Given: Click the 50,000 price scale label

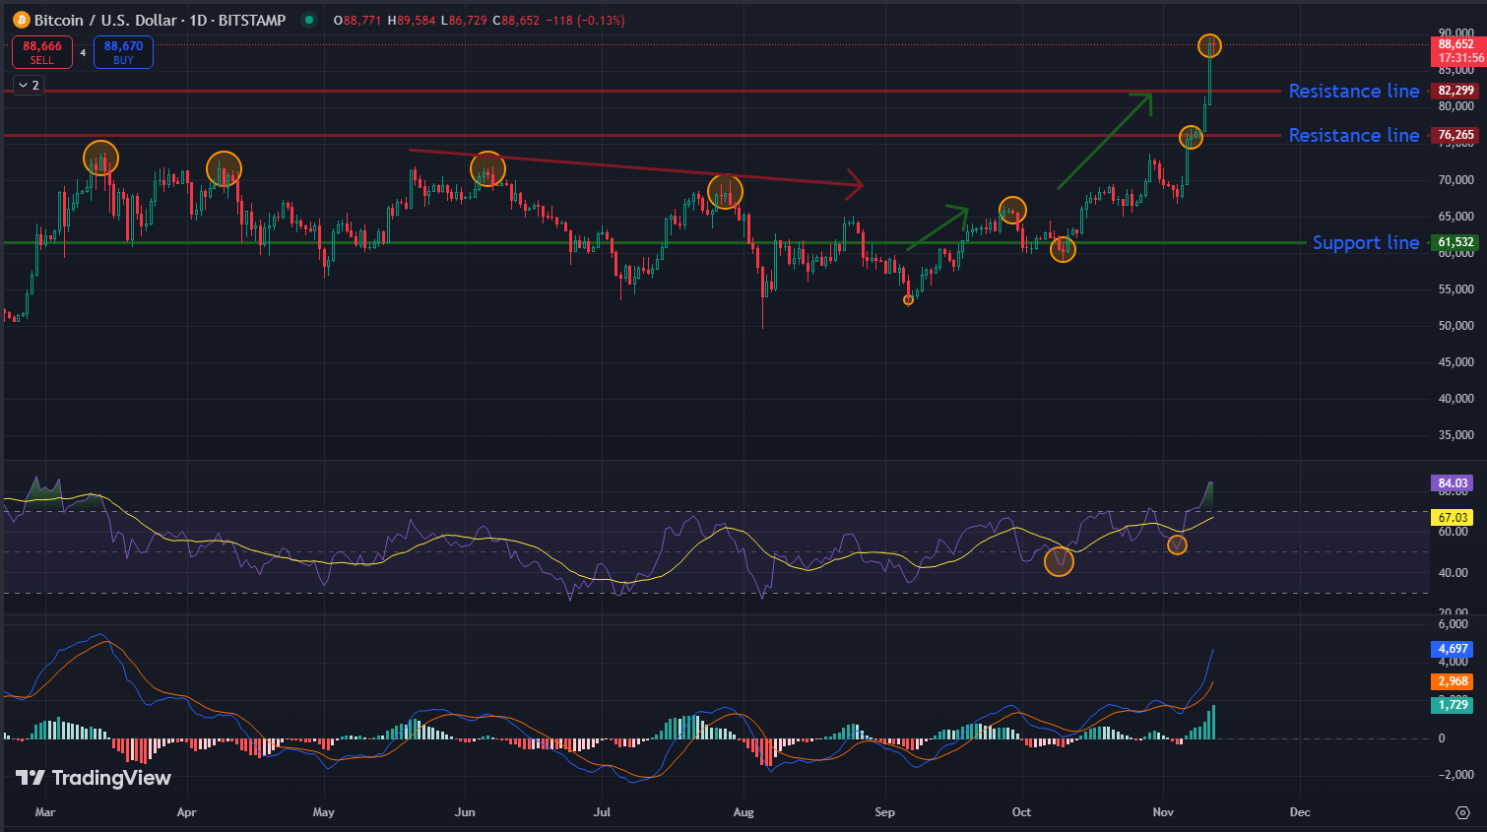Looking at the screenshot, I should coord(1456,326).
